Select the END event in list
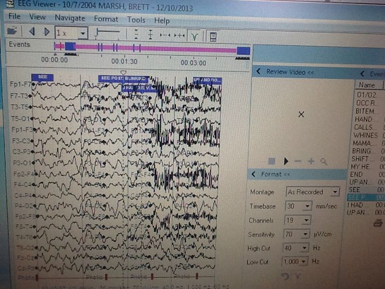The image size is (385, 289). pos(357,174)
